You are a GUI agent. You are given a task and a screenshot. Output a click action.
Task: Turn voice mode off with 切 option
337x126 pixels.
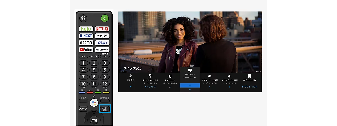190,90
